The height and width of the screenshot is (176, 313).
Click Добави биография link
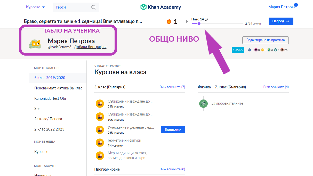[x=90, y=47]
